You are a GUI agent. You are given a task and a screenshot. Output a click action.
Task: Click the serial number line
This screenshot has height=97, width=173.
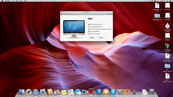[x=94, y=32]
